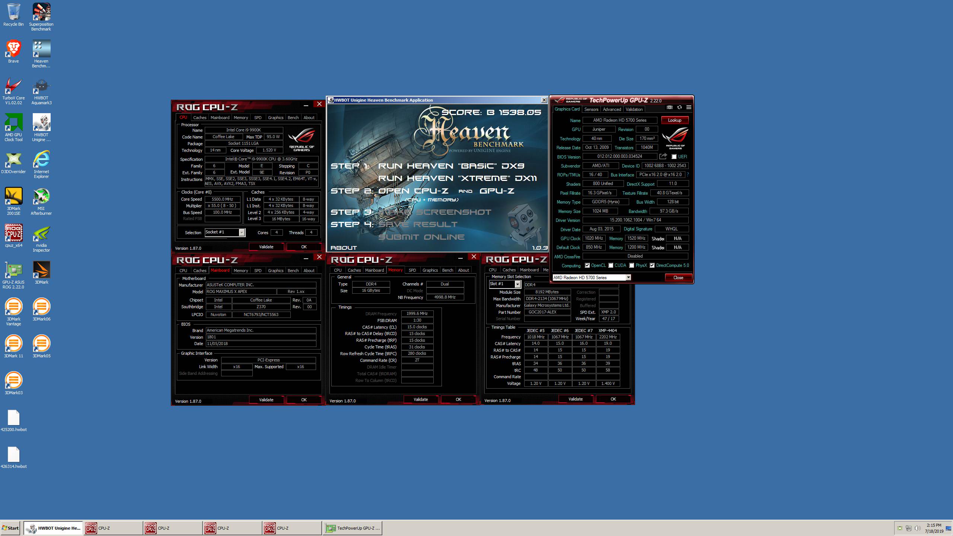
Task: Click the OPEN CPU-Z link in Heaven app
Action: coord(413,191)
